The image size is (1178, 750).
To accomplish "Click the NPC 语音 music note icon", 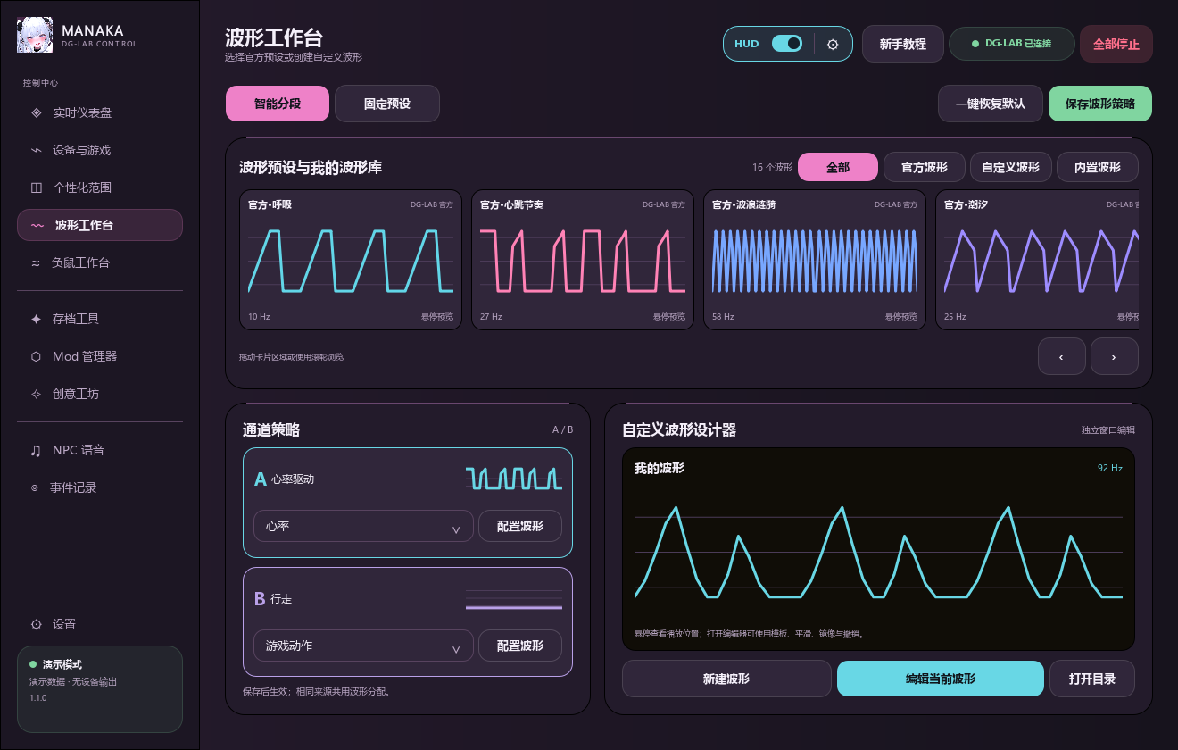I will pyautogui.click(x=36, y=450).
